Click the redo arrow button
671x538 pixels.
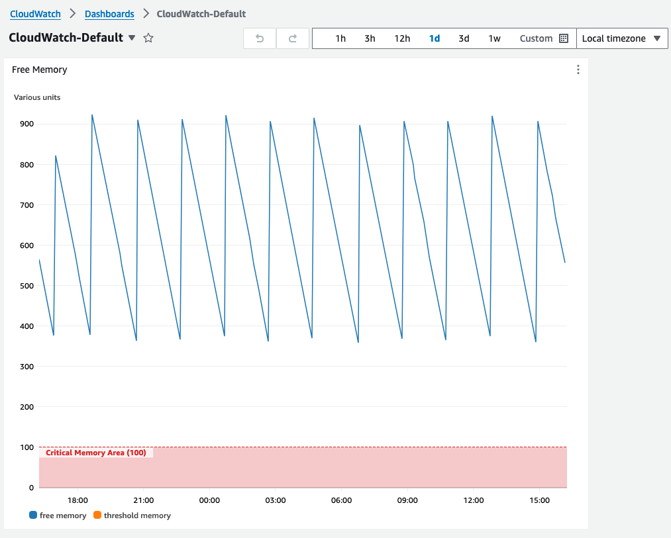point(293,38)
